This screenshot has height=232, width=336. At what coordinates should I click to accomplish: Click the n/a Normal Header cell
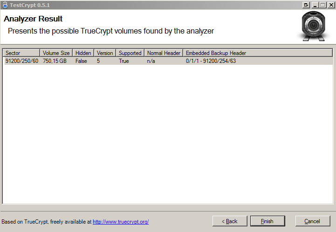pos(151,61)
